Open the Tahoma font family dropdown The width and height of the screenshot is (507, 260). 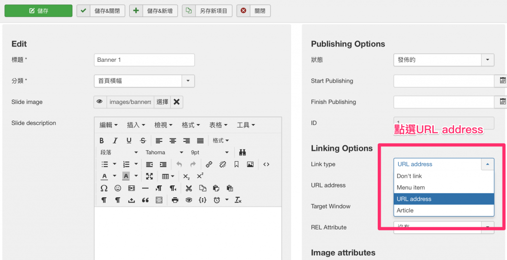pos(164,152)
